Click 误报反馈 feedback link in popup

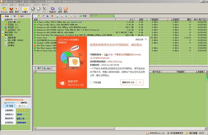139,39
